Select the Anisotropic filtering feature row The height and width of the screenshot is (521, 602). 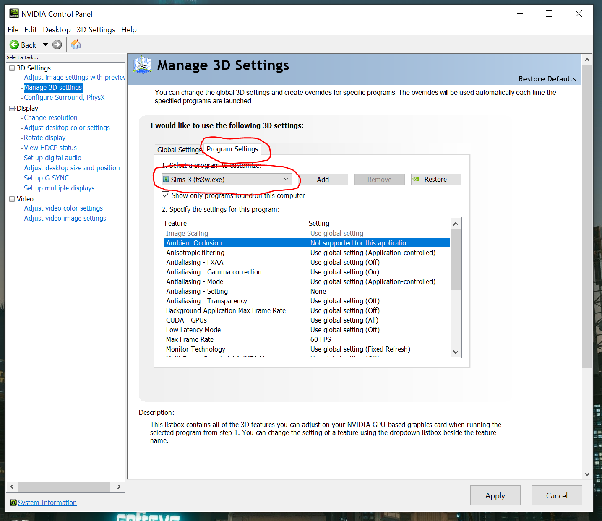[x=307, y=253]
